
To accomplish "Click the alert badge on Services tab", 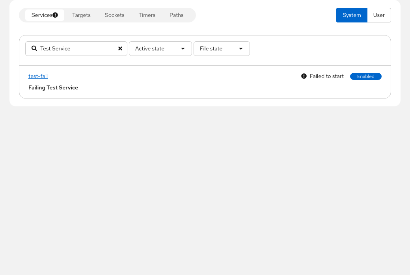I will click(55, 15).
